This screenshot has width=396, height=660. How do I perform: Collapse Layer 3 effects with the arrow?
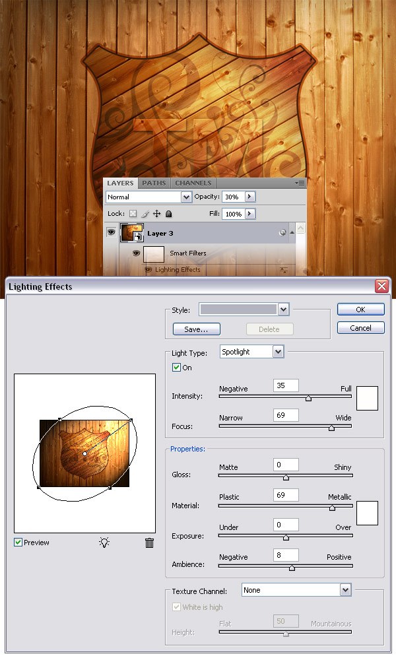click(x=292, y=233)
